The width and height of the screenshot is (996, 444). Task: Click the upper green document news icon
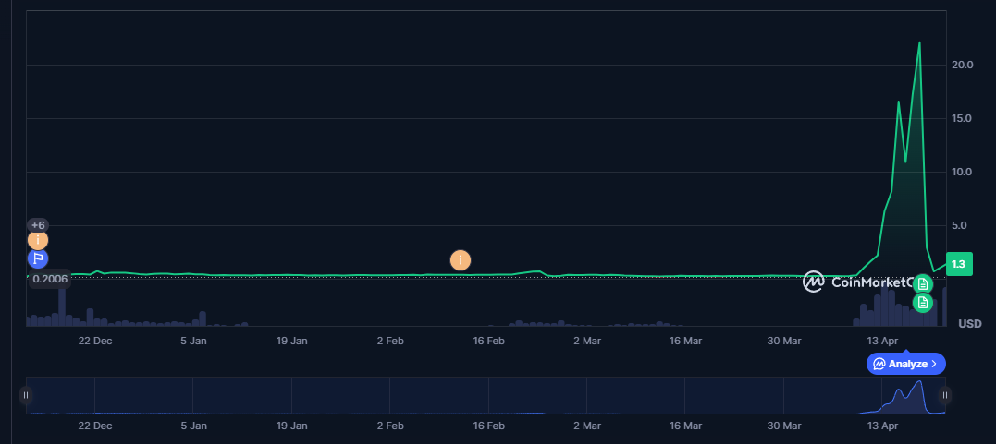(923, 284)
